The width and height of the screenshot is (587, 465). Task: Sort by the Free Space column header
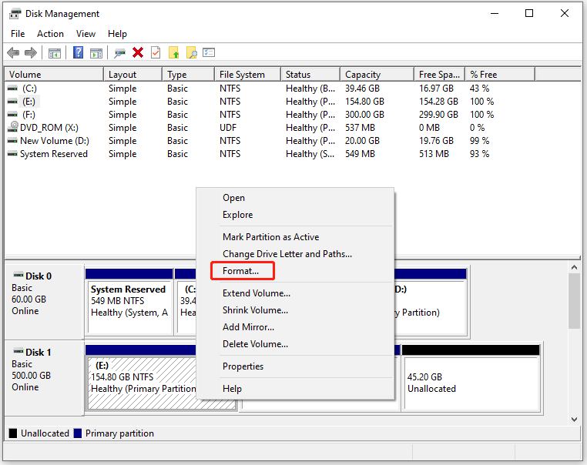tap(440, 75)
